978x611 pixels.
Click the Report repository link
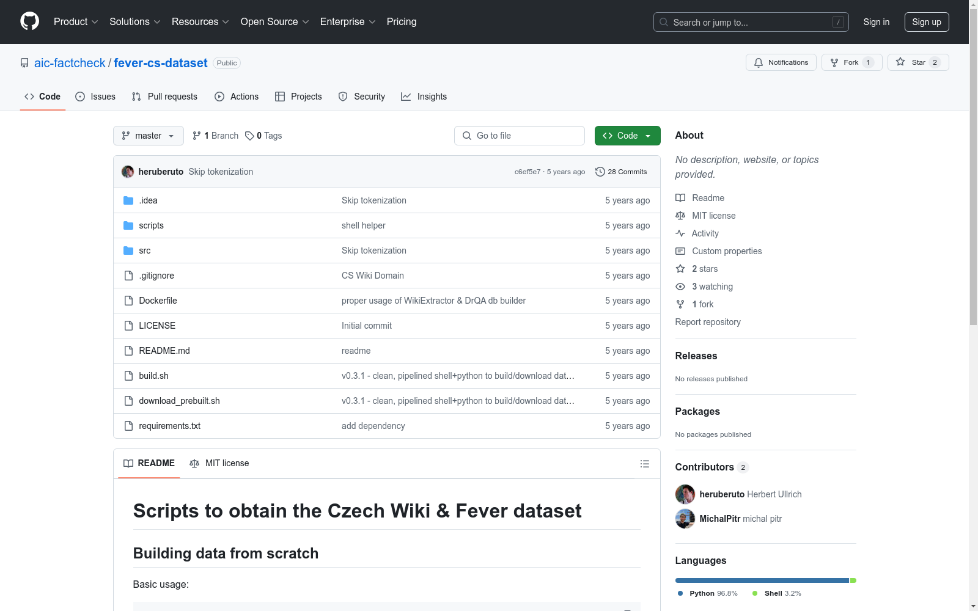coord(708,322)
